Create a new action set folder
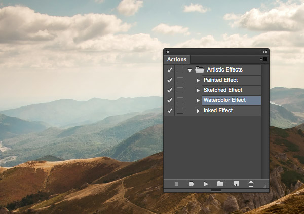The height and width of the screenshot is (214, 304). click(x=220, y=184)
